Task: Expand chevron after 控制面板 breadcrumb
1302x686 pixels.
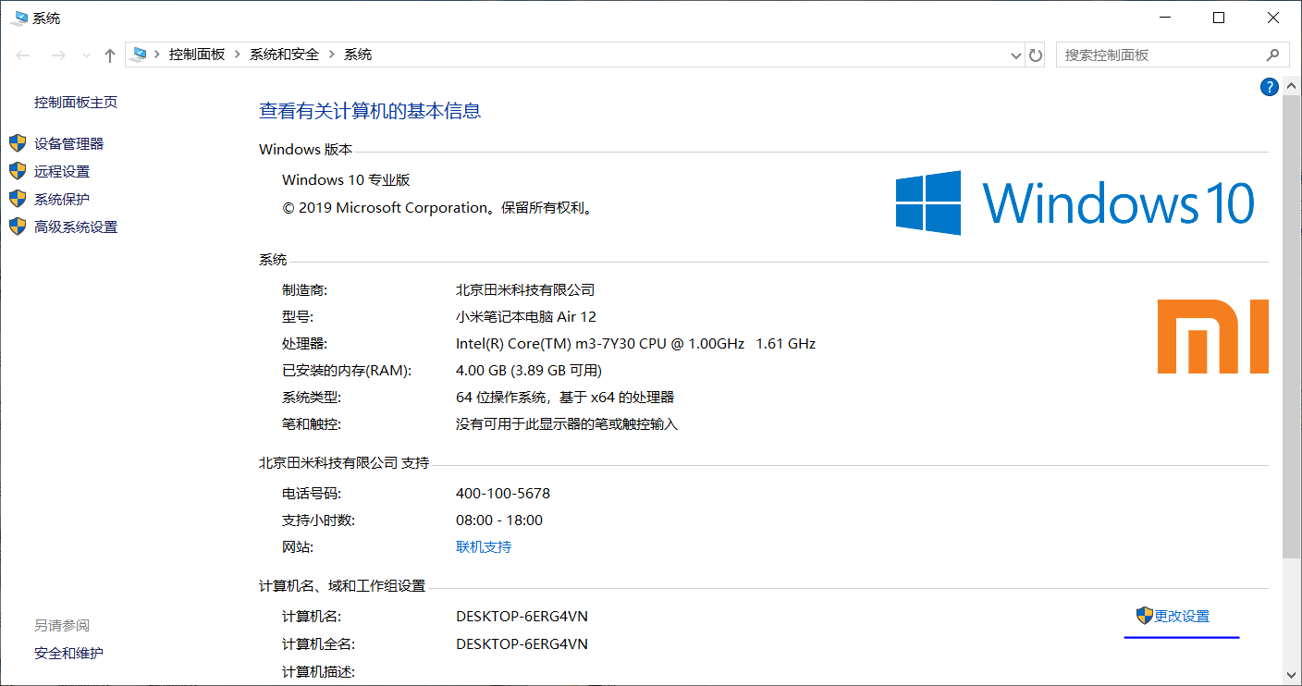Action: [238, 55]
